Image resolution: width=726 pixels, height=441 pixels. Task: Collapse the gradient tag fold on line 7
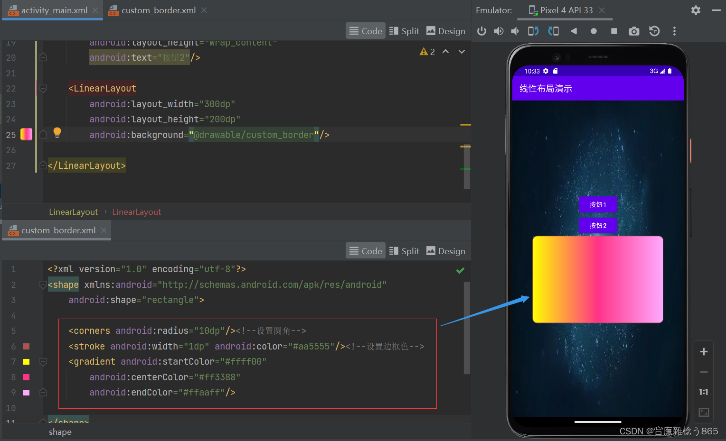[x=43, y=362]
